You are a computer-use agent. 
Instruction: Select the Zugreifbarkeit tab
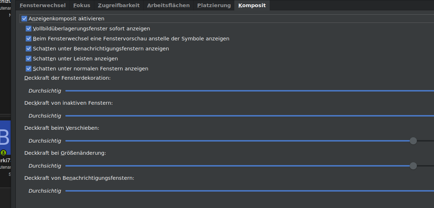pos(118,5)
